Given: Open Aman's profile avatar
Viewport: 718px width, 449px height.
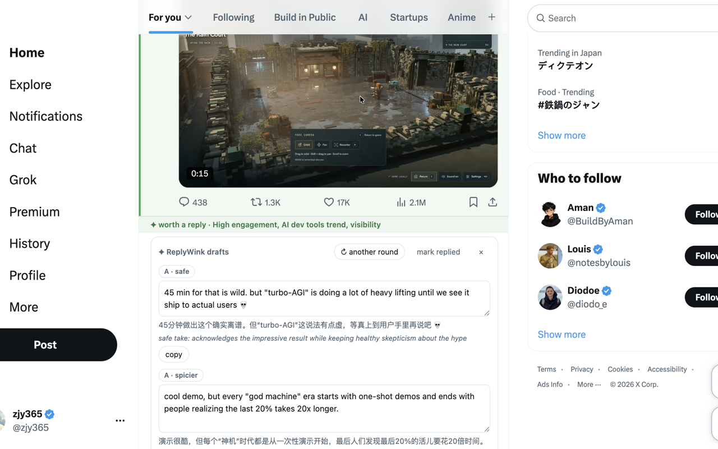Looking at the screenshot, I should (x=550, y=214).
